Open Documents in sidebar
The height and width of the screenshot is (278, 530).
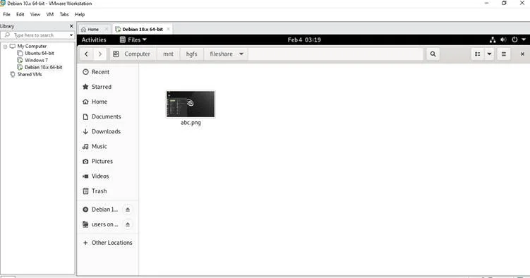point(108,116)
